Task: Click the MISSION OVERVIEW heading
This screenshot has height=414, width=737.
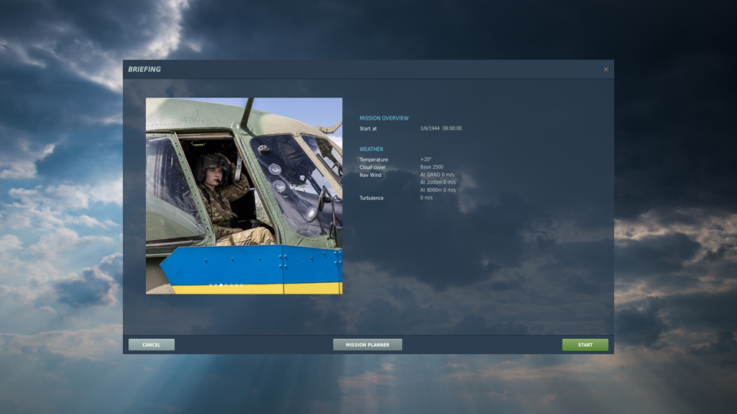Action: pos(384,118)
